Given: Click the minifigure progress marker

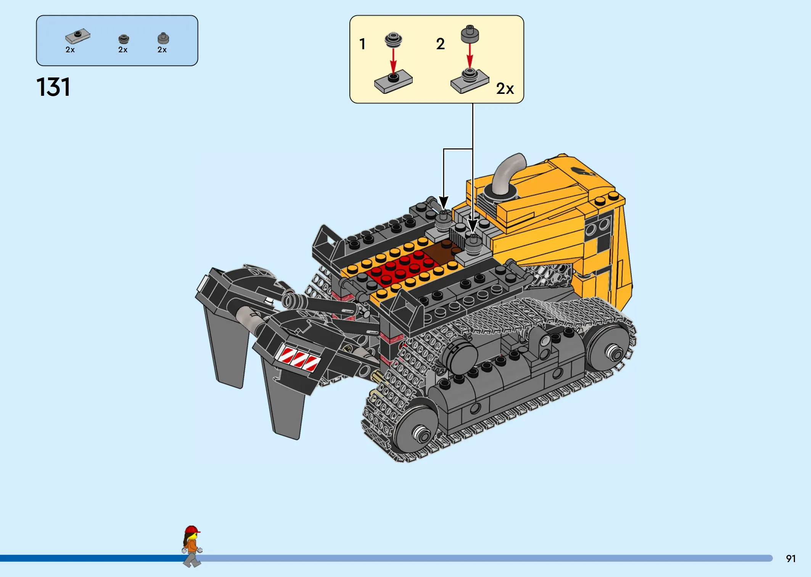Looking at the screenshot, I should 192,546.
